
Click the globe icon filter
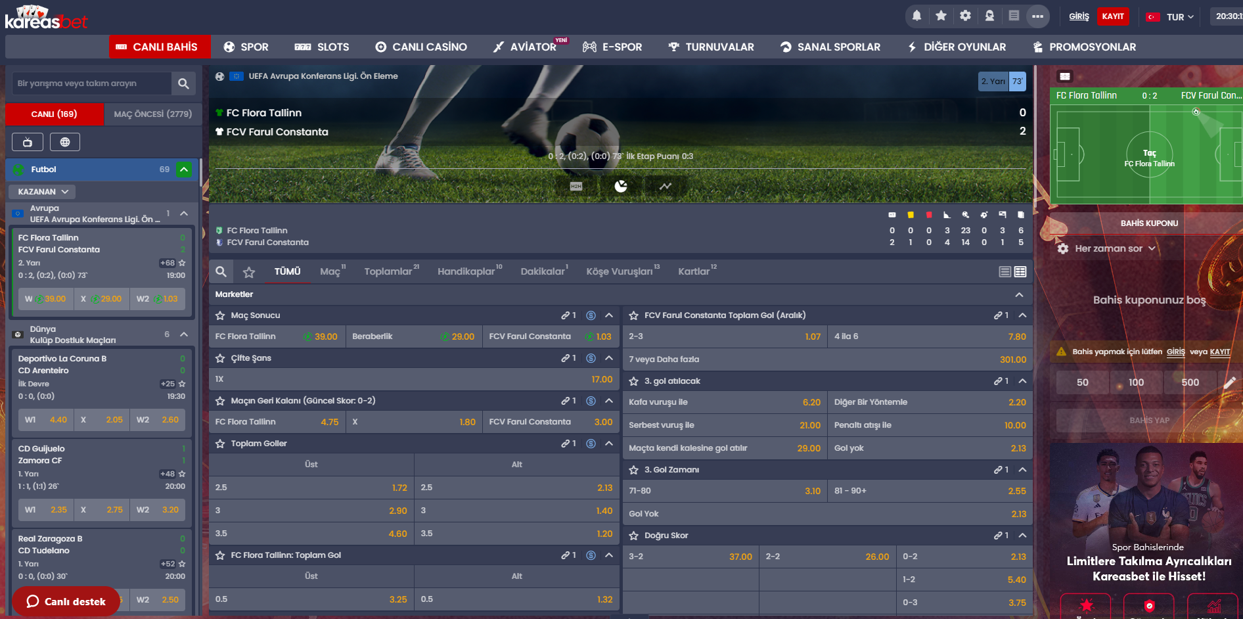(x=64, y=142)
